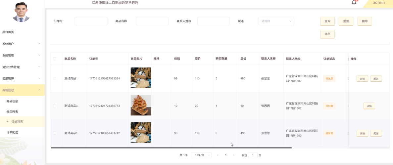The height and width of the screenshot is (165, 393).
Task: Click the admin user avatar photo
Action: coord(21,12)
